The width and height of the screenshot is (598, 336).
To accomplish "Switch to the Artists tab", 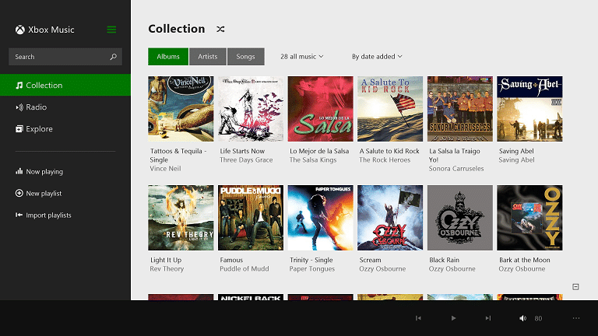I will click(x=207, y=56).
